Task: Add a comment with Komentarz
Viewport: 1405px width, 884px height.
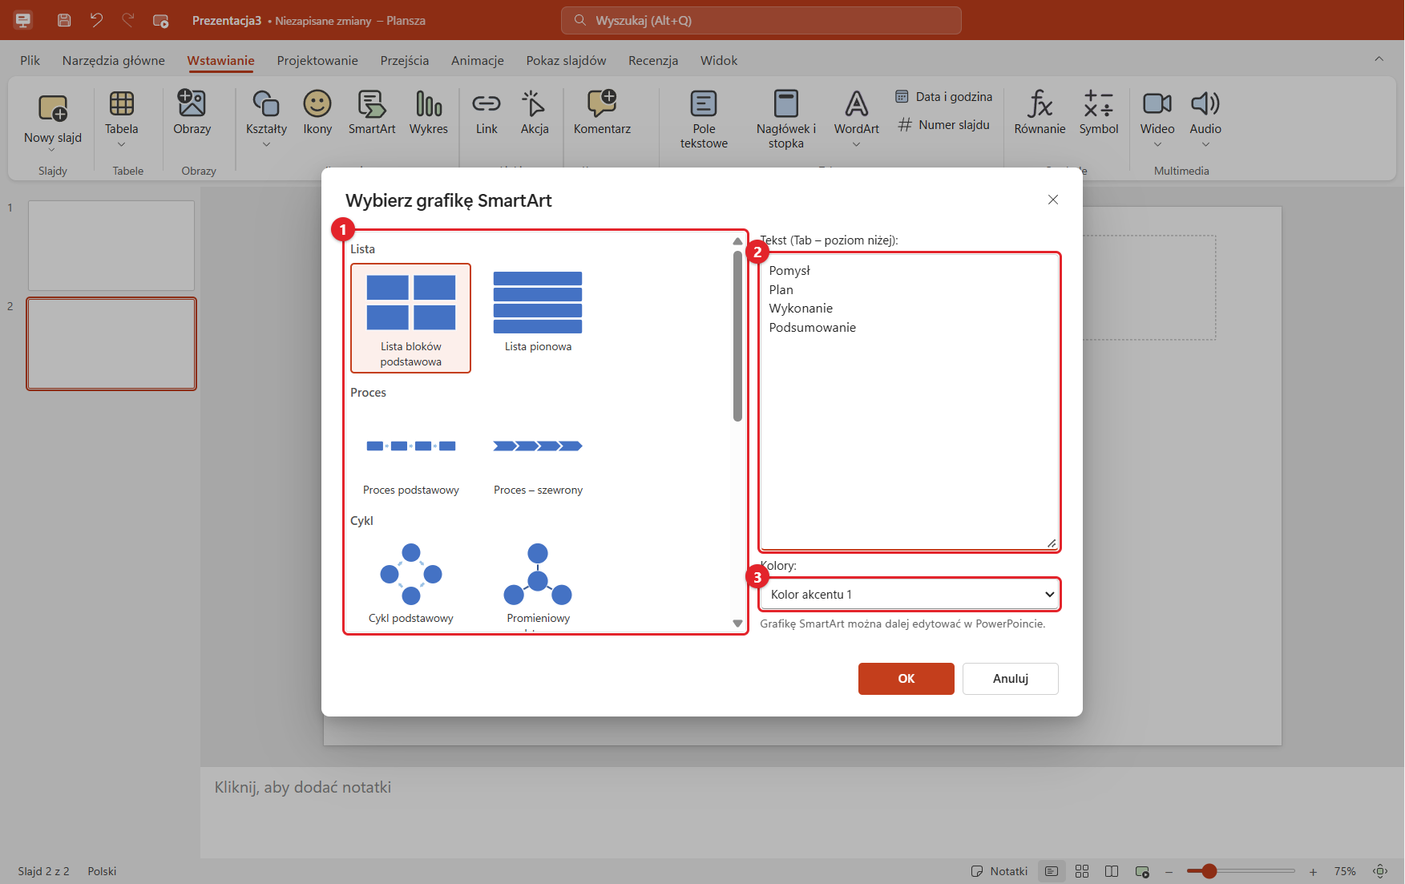Action: pyautogui.click(x=602, y=113)
